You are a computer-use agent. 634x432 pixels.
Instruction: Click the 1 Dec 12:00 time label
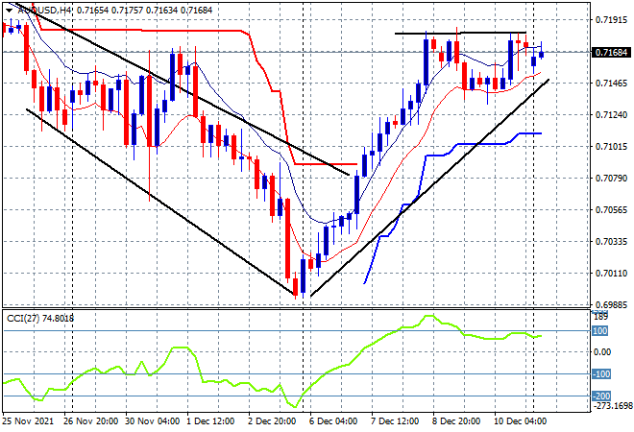[x=210, y=421]
